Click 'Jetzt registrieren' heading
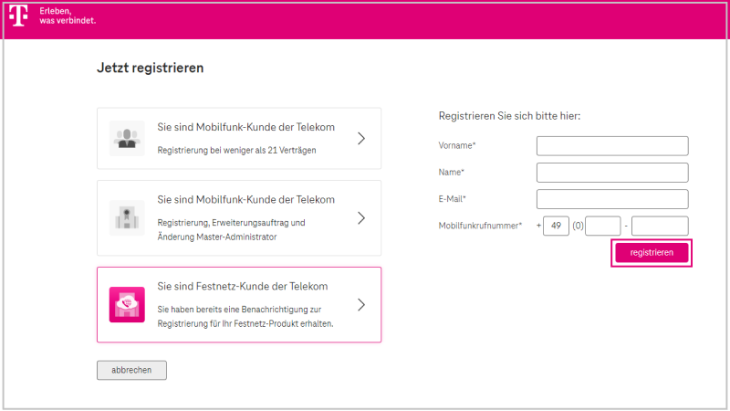This screenshot has width=730, height=411. coord(150,68)
